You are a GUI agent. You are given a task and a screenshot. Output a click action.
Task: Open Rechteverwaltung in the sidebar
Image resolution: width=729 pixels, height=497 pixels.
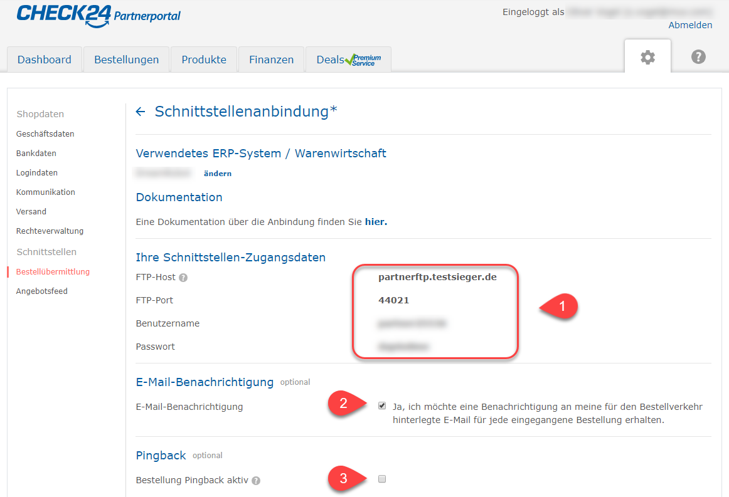pyautogui.click(x=50, y=231)
